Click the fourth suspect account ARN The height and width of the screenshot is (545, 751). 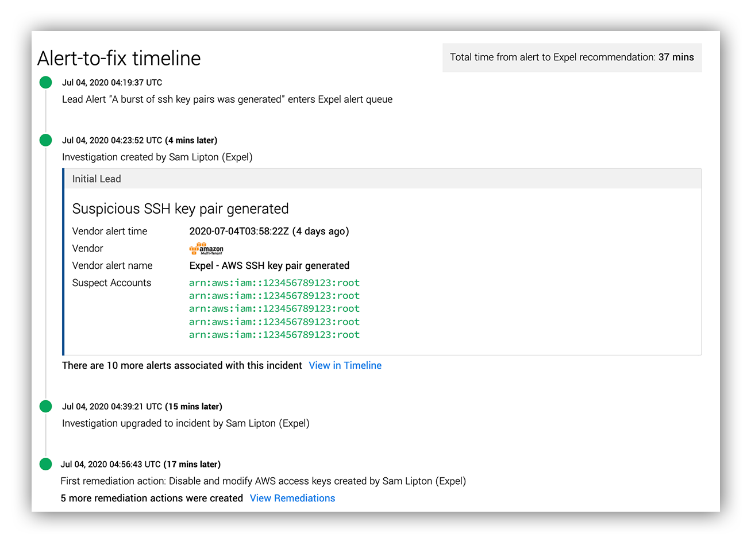tap(275, 322)
